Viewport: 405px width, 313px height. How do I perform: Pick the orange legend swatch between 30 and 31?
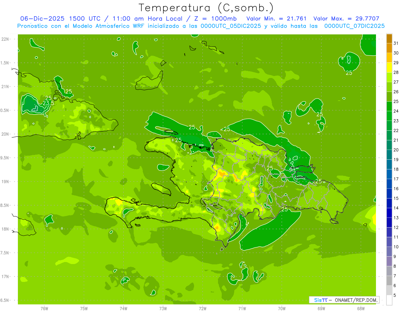click(389, 48)
